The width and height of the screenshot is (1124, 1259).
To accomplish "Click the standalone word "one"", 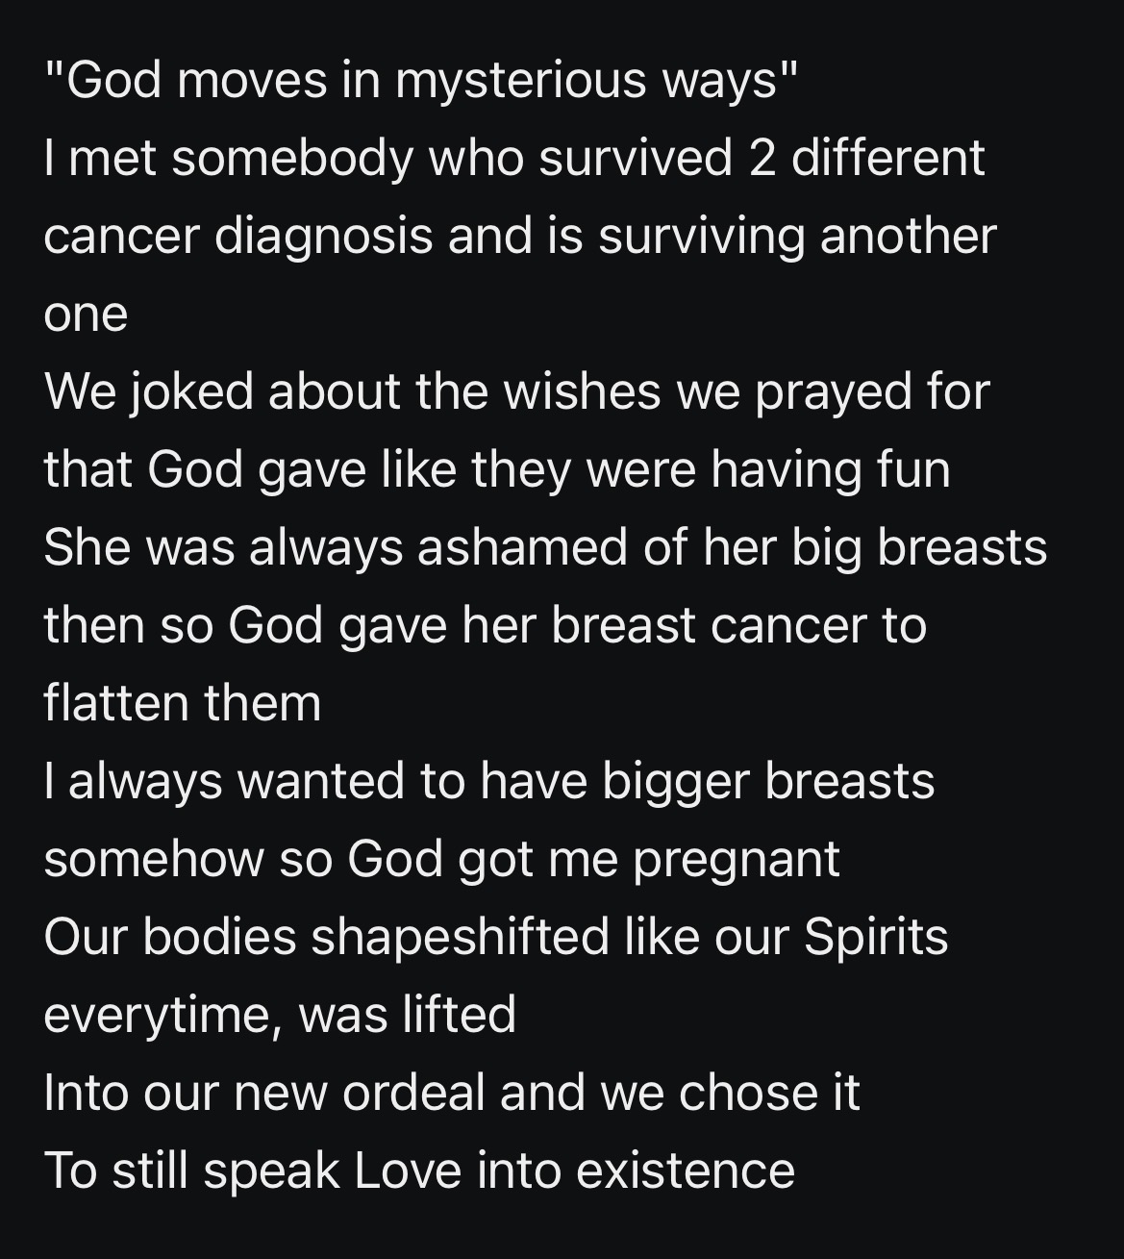I will pyautogui.click(x=86, y=315).
